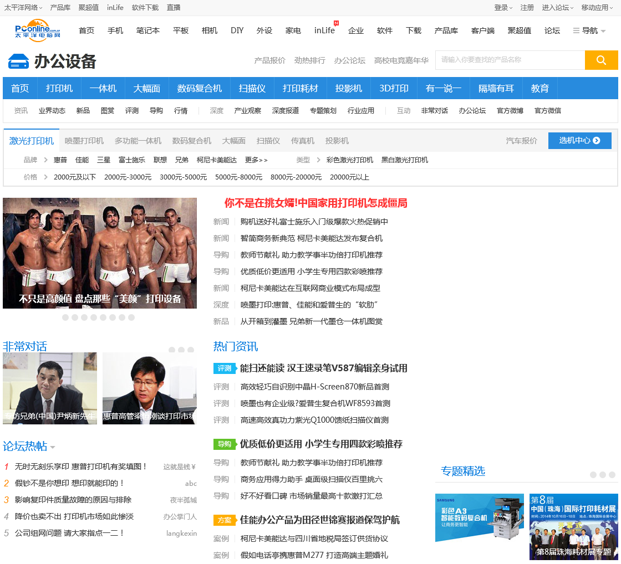Click 更多>> to show more brands
Viewport: 621px width, 564px height.
click(x=256, y=160)
